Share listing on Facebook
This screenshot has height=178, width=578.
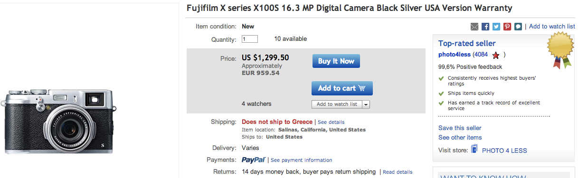[485, 27]
